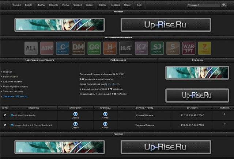Click arrow icon before Counter-Strike 1.6 Classic Public
234x159 pixels.
12,125
